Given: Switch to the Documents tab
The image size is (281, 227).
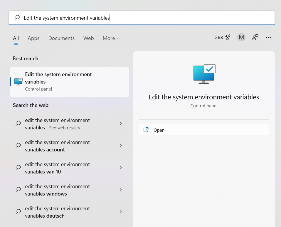Looking at the screenshot, I should (x=61, y=38).
